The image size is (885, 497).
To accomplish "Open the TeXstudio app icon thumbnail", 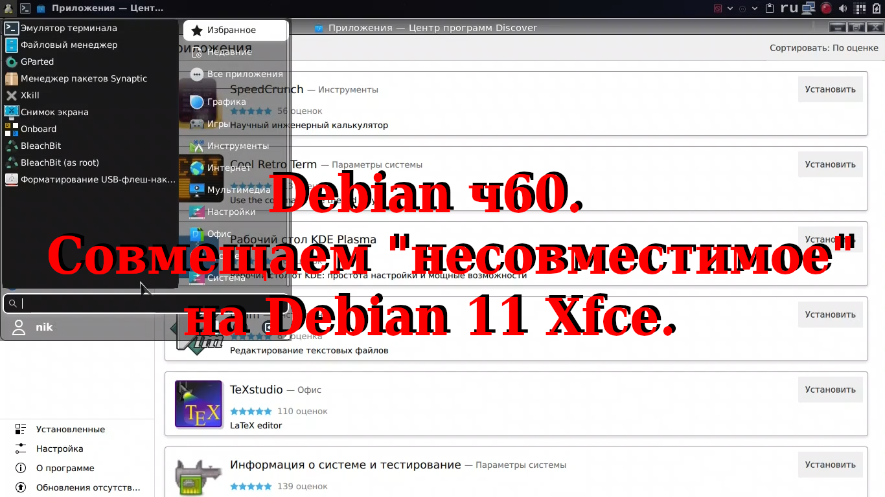I will click(x=198, y=404).
